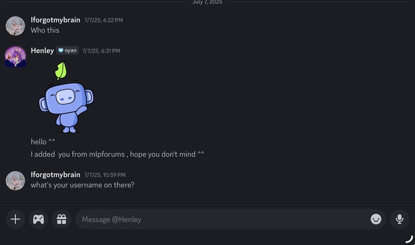Open Henley's purple-haired avatar
Screen dimensions: 415x245
(x=15, y=56)
